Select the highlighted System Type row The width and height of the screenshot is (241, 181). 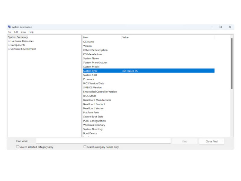click(149, 71)
